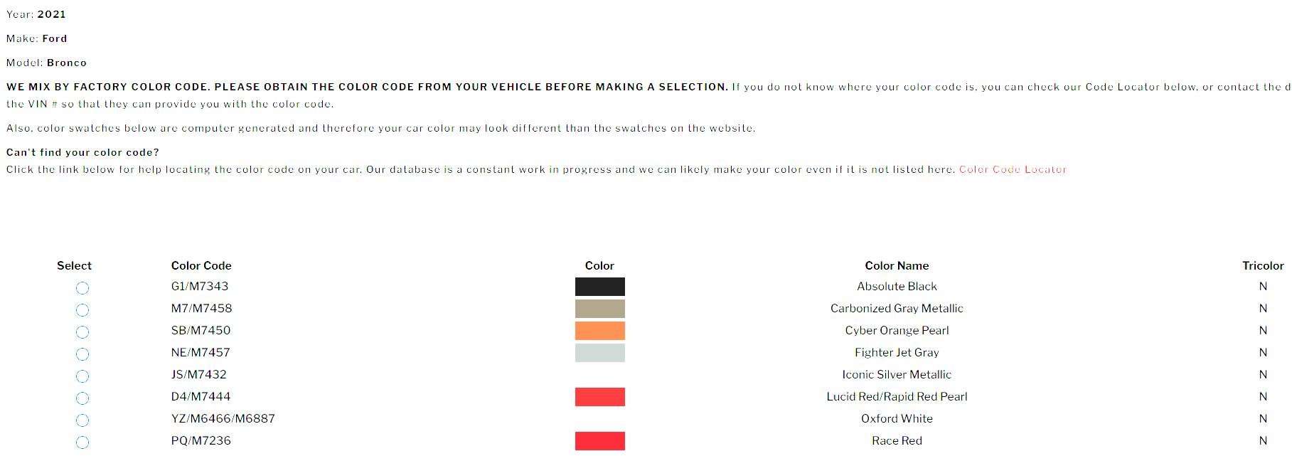Click the Bronco model label
Viewport: 1292px width, 456px height.
pos(65,63)
